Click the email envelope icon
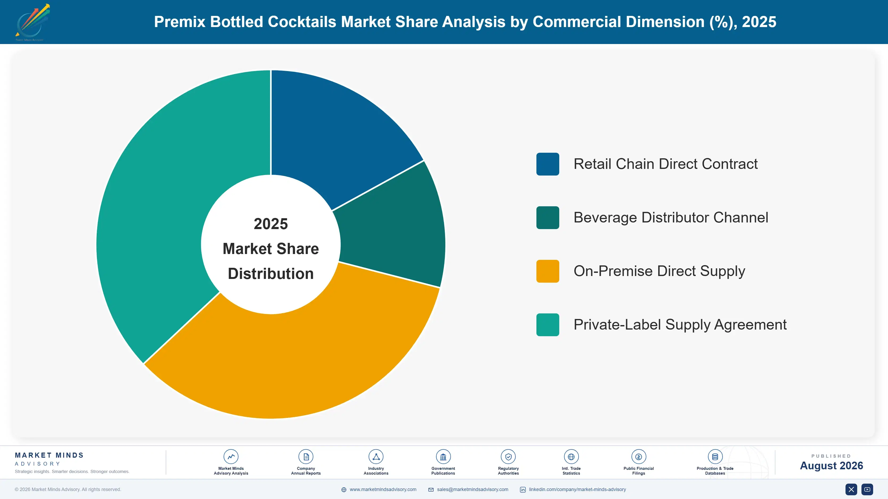The width and height of the screenshot is (888, 499). [431, 490]
